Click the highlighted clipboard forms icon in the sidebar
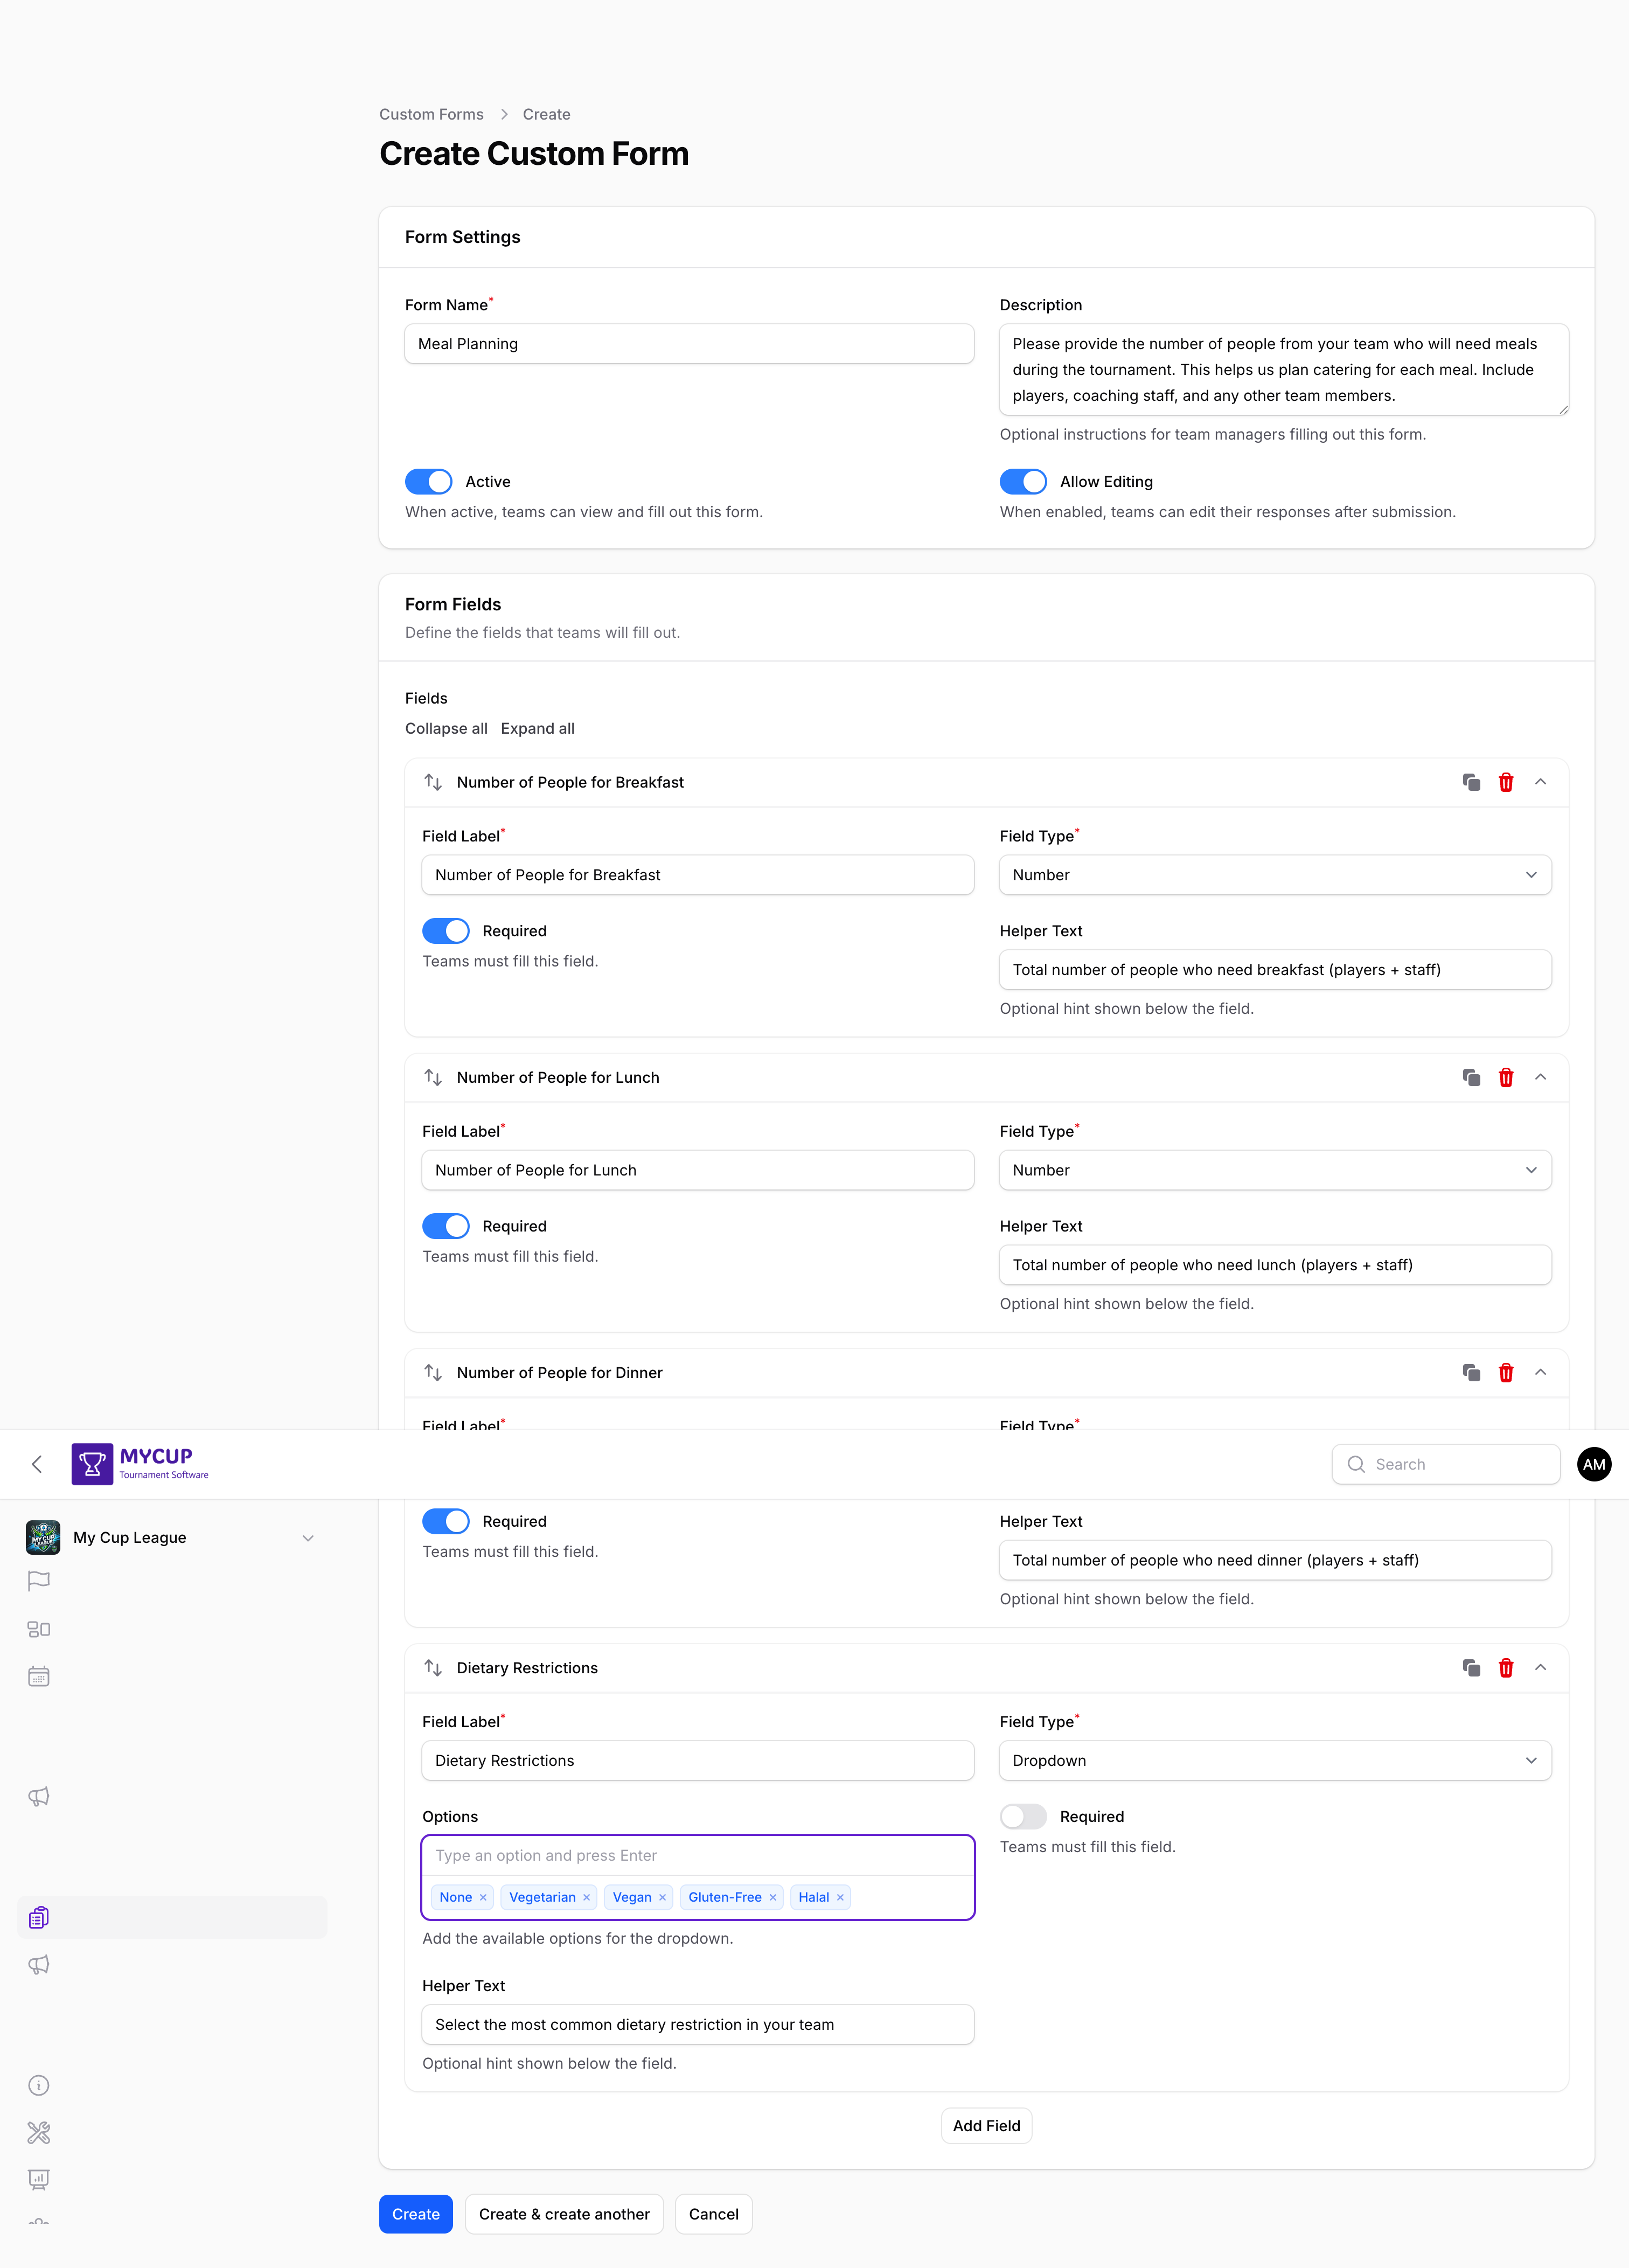This screenshot has width=1629, height=2268. (x=38, y=1917)
